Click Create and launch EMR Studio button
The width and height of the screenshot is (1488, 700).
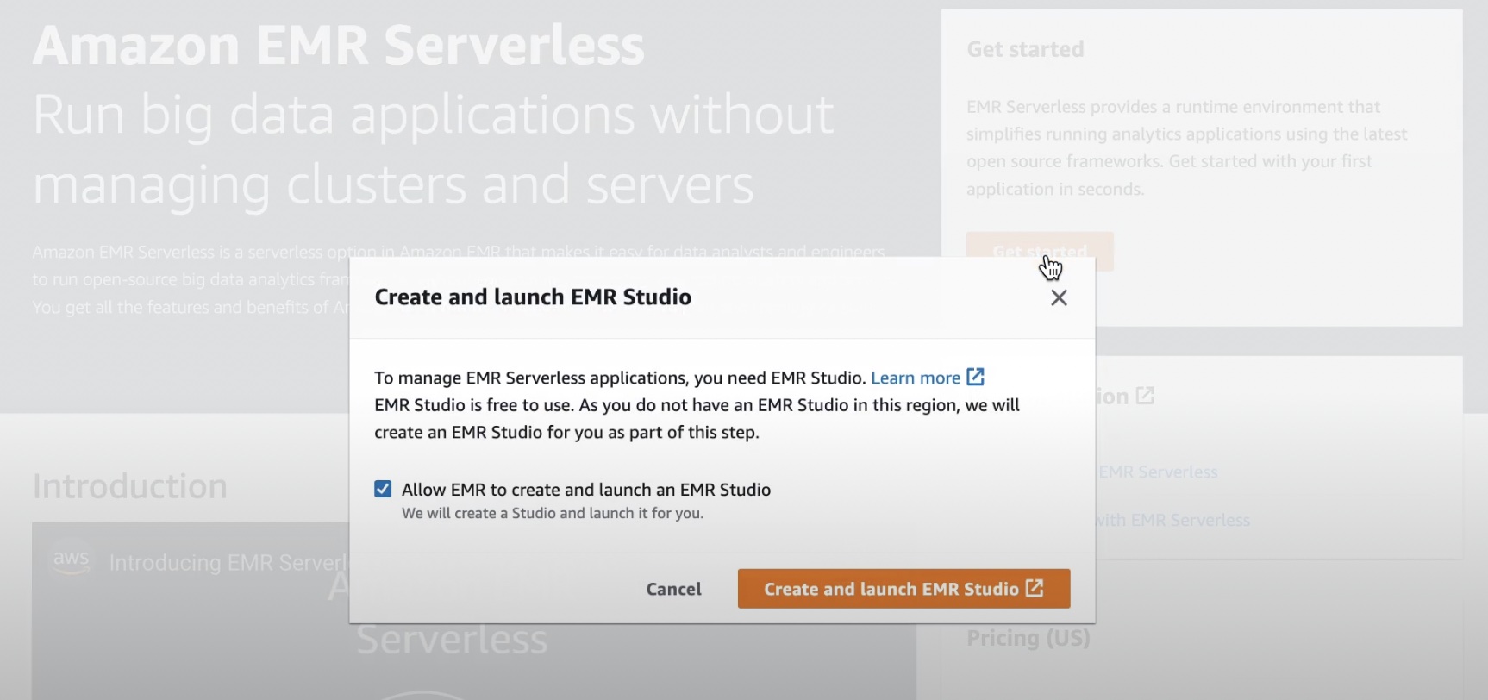pyautogui.click(x=903, y=589)
